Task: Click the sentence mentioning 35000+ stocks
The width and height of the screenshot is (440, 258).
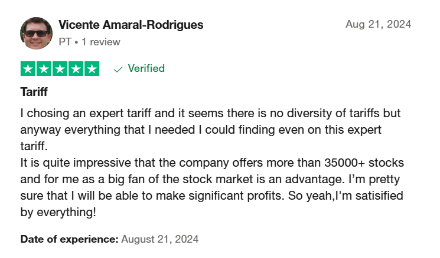Action: [212, 171]
